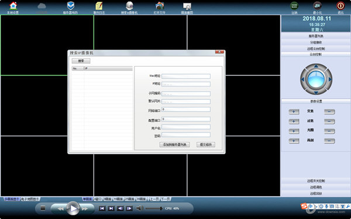Image resolution: width=351 pixels, height=219 pixels.
Task: Pan camera left with PTZ left arrow
Action: [x=302, y=79]
